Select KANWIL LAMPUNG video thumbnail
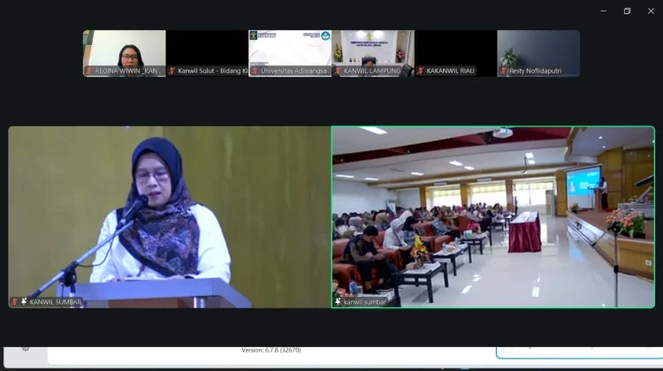The image size is (663, 371). (373, 53)
